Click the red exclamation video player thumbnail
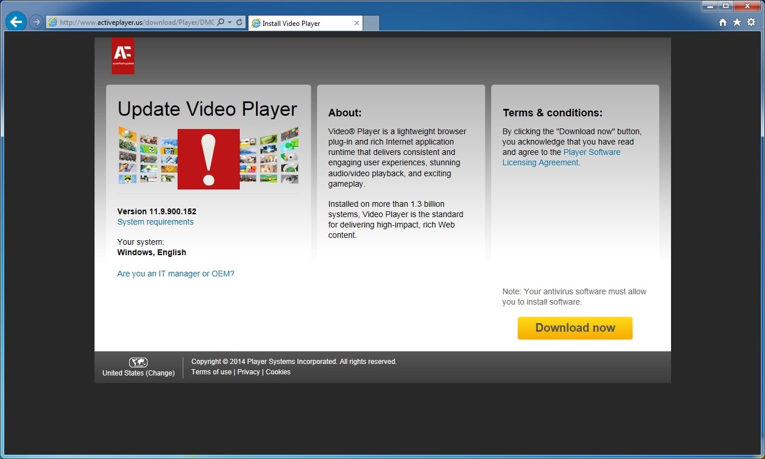 pos(209,159)
